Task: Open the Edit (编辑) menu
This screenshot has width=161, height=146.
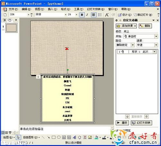Action: click(x=26, y=9)
